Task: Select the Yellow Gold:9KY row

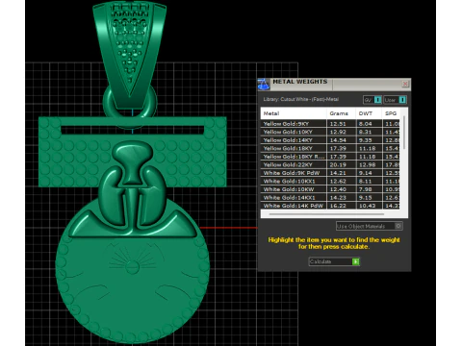Action: (x=330, y=124)
